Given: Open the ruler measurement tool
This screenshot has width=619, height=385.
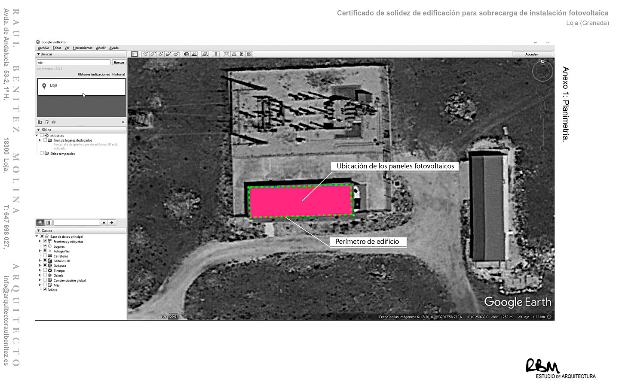Looking at the screenshot, I should pos(215,54).
